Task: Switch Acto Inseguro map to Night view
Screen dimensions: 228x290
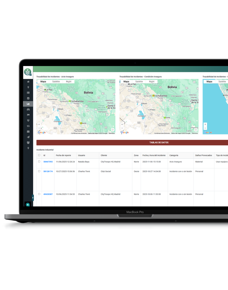Action: (x=68, y=81)
